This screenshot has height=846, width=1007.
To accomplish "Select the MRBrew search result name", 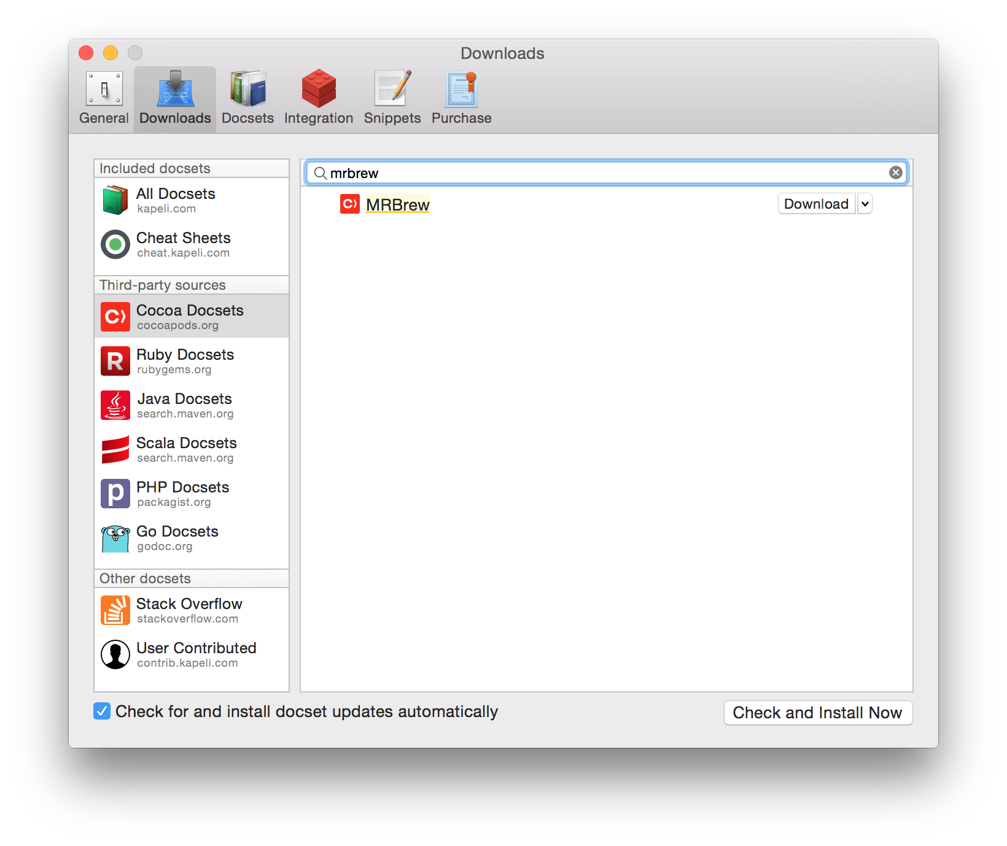I will click(x=398, y=204).
